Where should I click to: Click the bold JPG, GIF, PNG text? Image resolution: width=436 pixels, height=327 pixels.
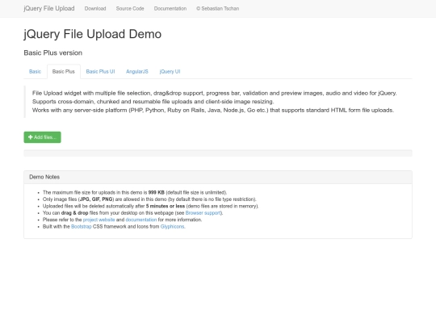pyautogui.click(x=96, y=199)
